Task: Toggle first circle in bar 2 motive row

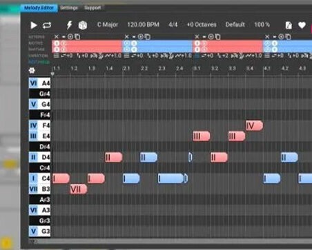Action: pos(127,43)
